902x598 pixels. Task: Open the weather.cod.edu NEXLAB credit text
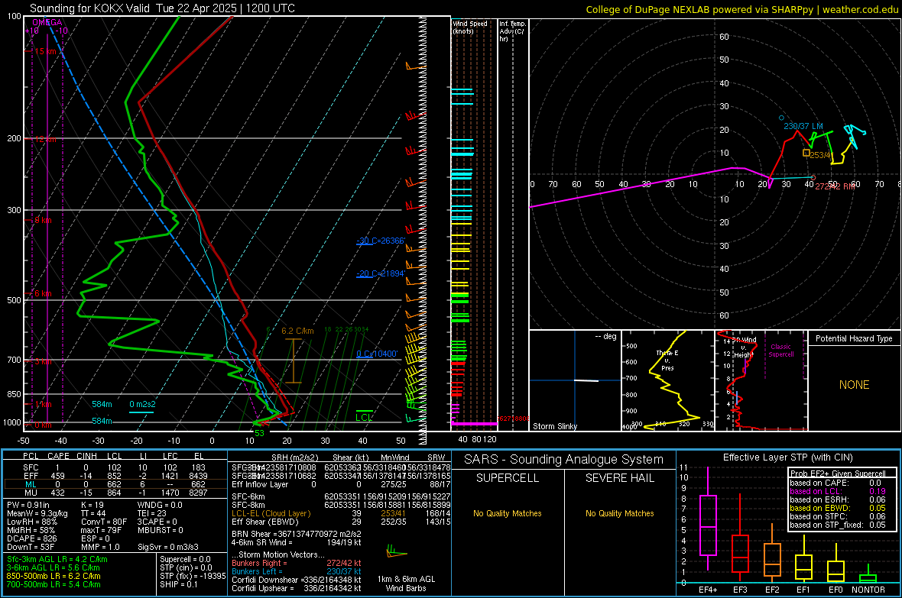point(742,10)
